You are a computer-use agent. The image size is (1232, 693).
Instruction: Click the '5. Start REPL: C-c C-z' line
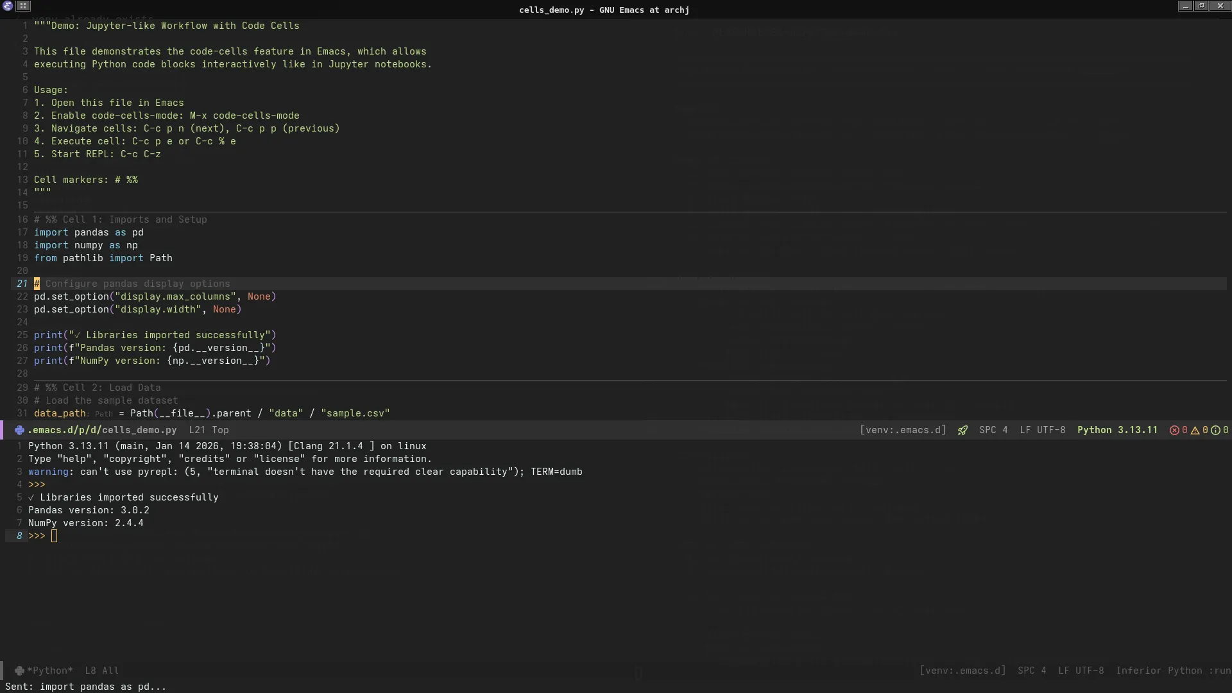pos(98,154)
